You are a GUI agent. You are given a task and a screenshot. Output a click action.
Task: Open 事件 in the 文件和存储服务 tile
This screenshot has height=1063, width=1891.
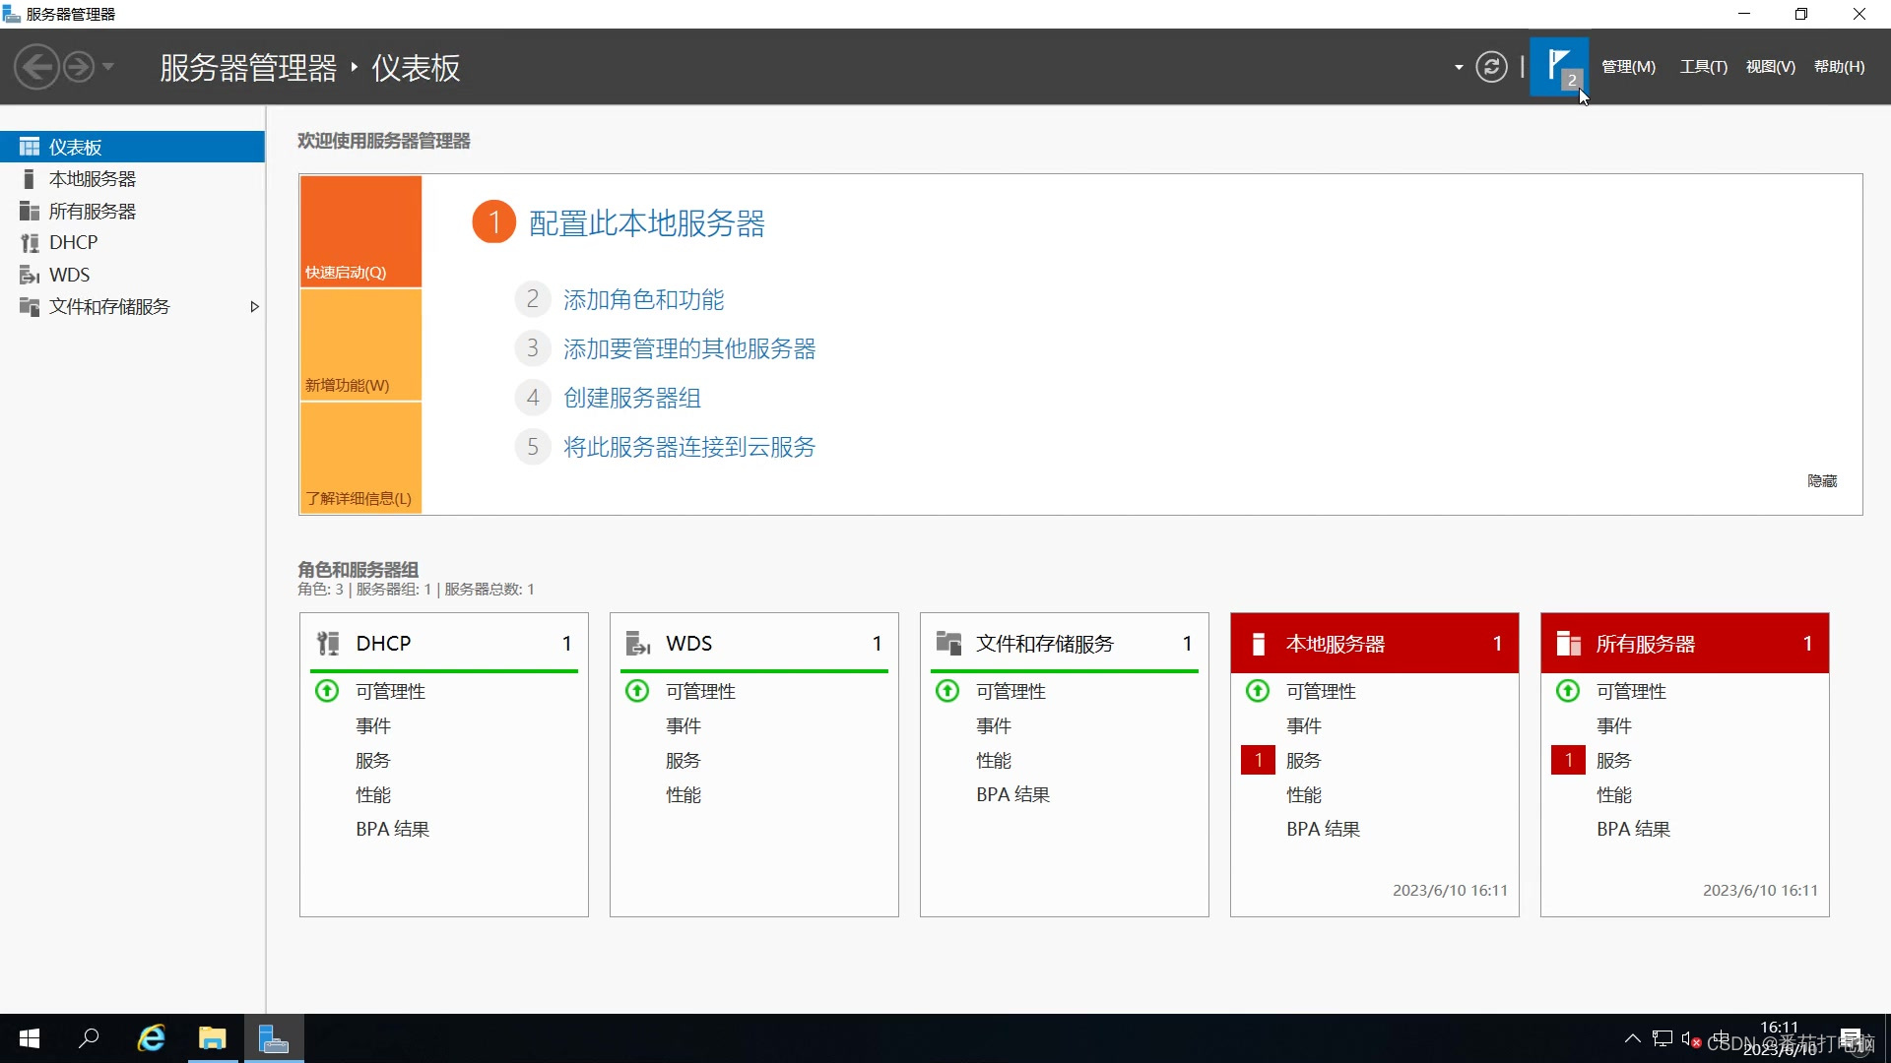(x=994, y=725)
